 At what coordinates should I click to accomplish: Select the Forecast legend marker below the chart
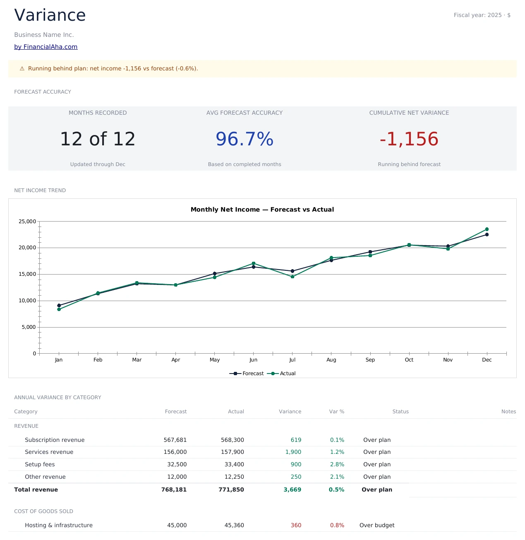tap(235, 373)
